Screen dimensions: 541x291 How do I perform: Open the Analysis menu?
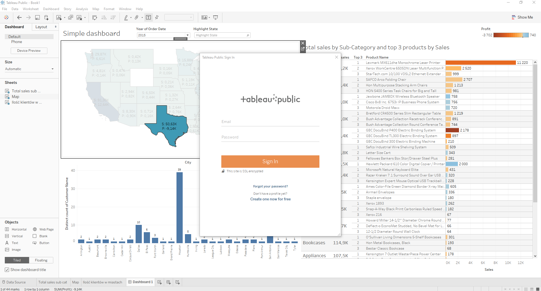82,9
